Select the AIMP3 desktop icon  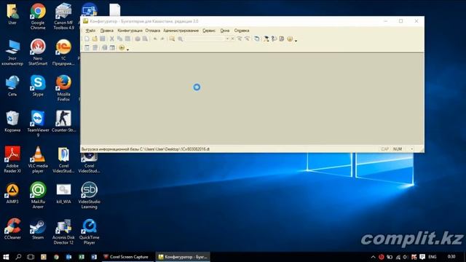point(12,193)
